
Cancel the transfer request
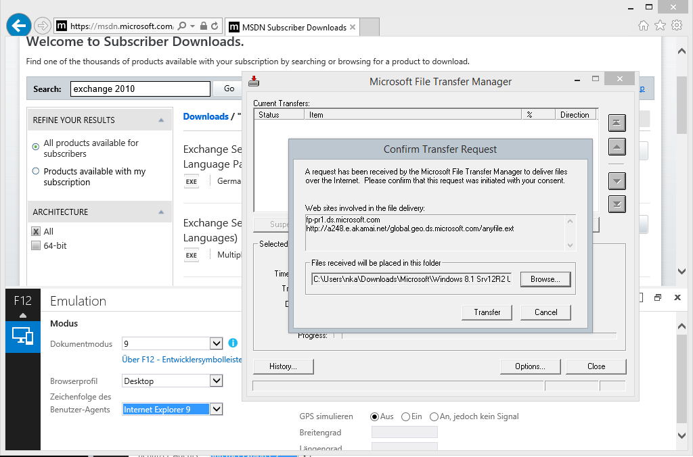[546, 312]
